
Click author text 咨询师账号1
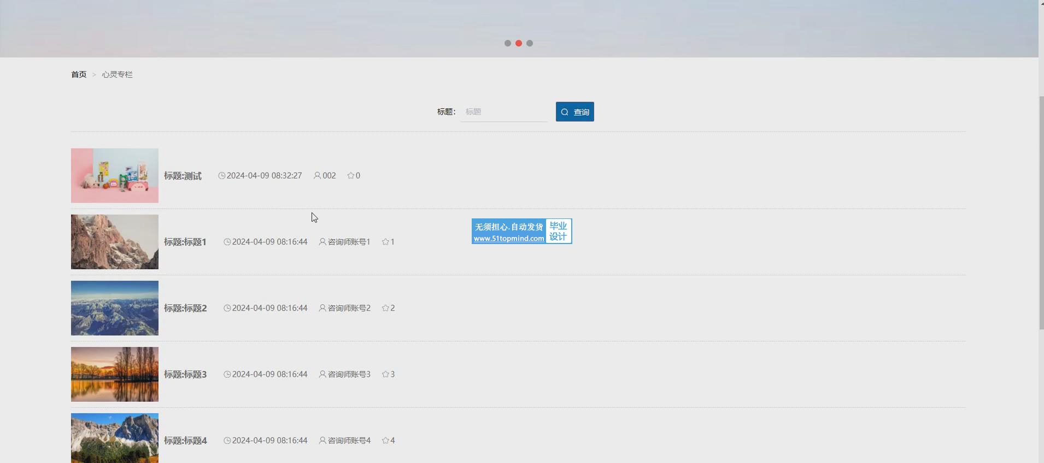[x=349, y=242]
